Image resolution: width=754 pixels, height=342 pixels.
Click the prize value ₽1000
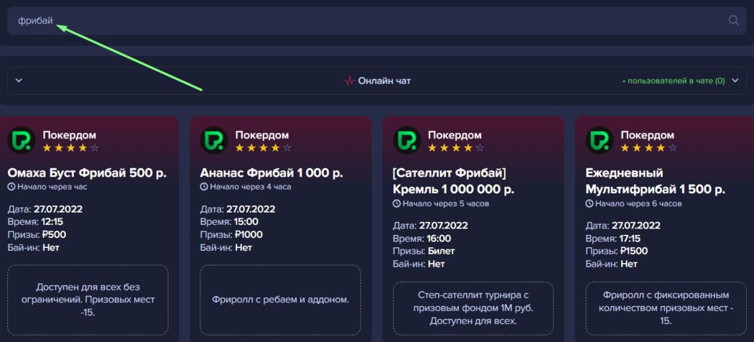point(248,235)
